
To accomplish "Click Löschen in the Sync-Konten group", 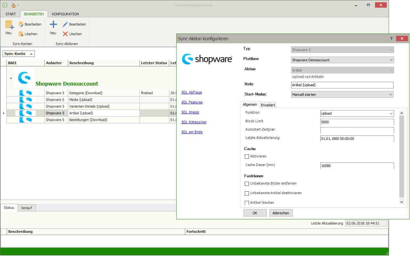I will pos(28,34).
